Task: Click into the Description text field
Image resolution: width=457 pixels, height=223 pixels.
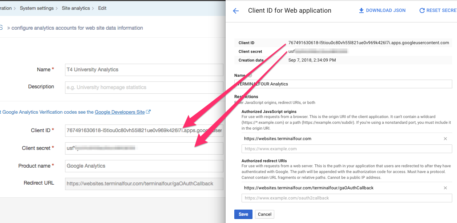Action: (144, 87)
